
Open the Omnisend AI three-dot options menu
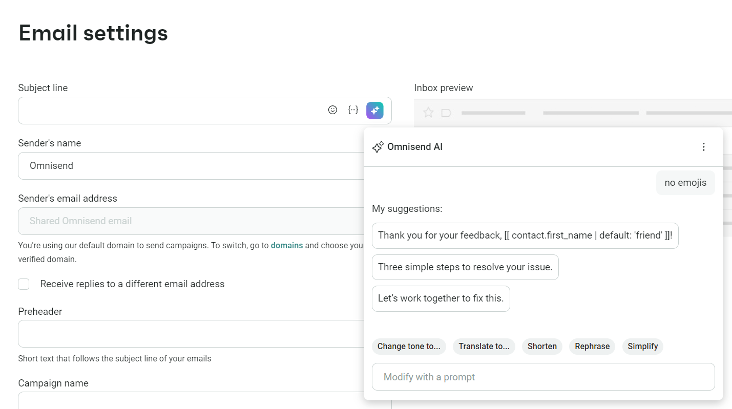click(x=704, y=147)
